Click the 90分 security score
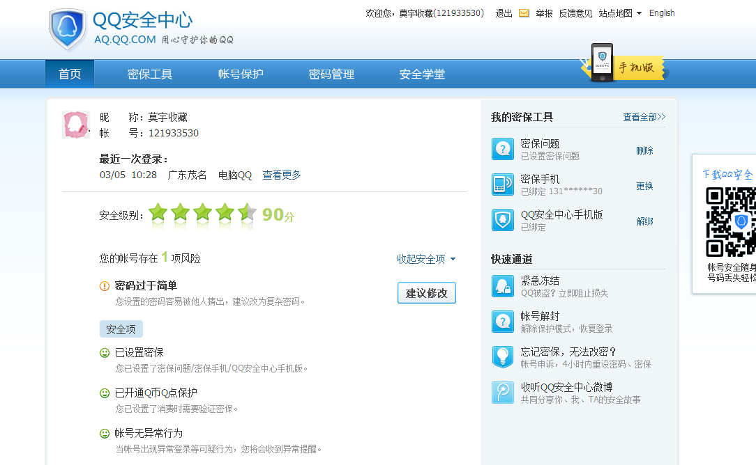The width and height of the screenshot is (756, 465). [278, 214]
